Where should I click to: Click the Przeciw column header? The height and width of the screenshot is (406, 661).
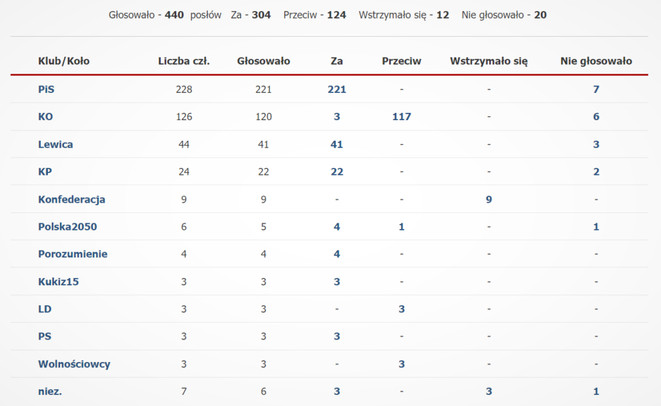402,61
